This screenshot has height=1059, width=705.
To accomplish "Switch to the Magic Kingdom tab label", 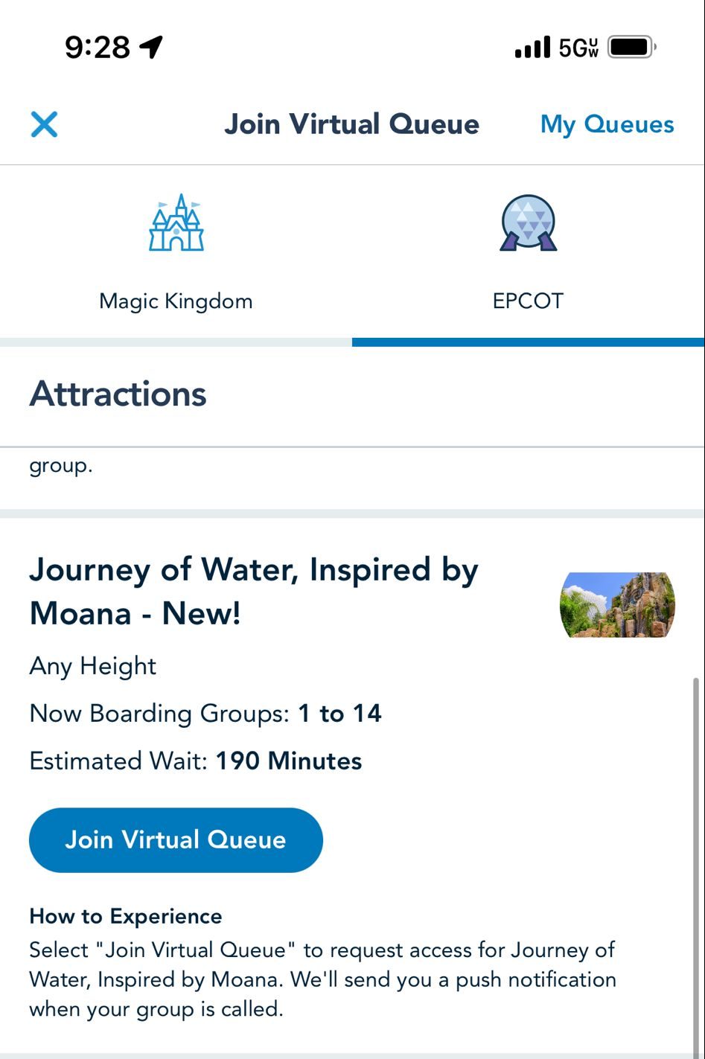I will tap(176, 301).
